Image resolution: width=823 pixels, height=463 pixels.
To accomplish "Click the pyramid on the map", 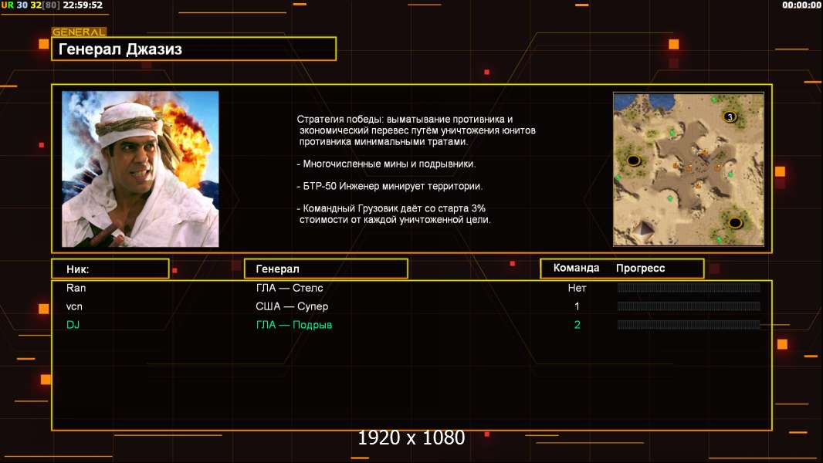I will pos(642,230).
